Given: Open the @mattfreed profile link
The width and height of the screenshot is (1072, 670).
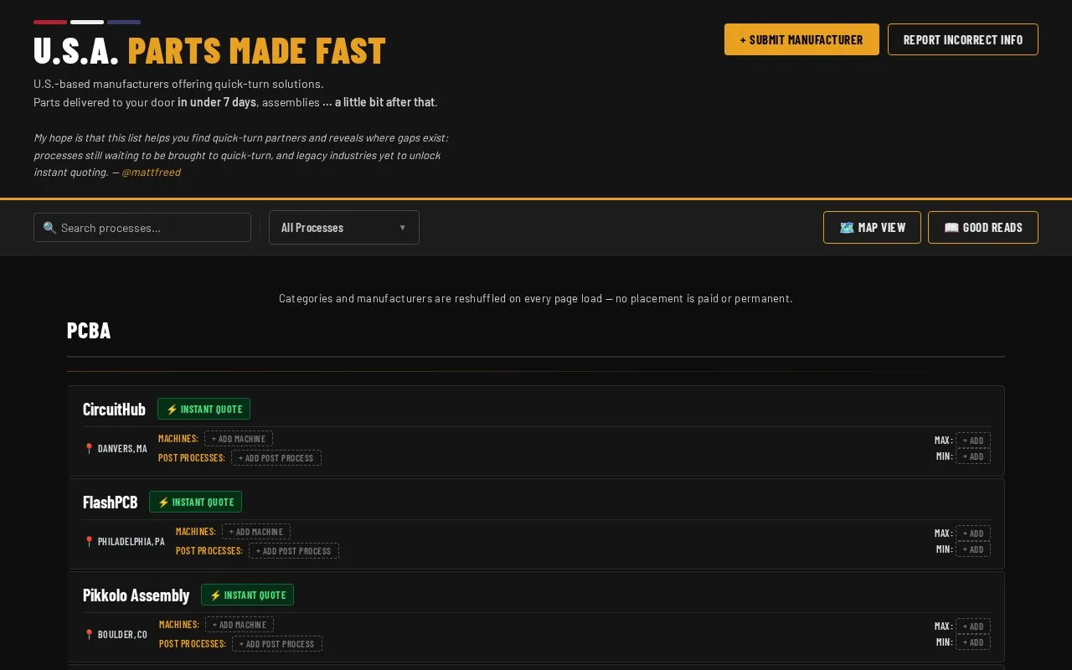Looking at the screenshot, I should [151, 173].
